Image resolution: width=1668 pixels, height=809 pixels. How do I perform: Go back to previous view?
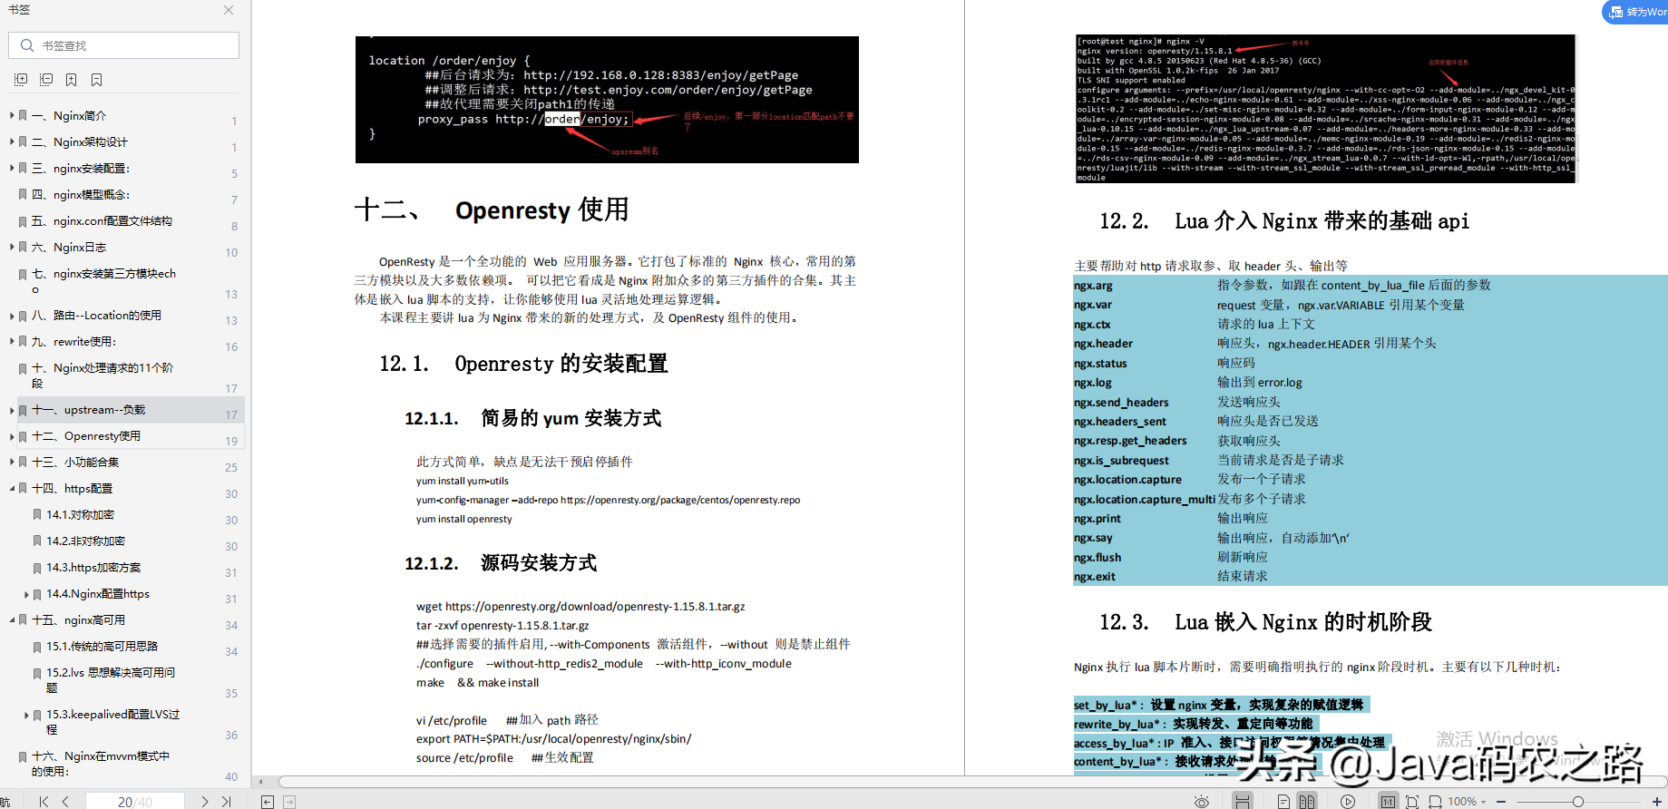[x=268, y=802]
